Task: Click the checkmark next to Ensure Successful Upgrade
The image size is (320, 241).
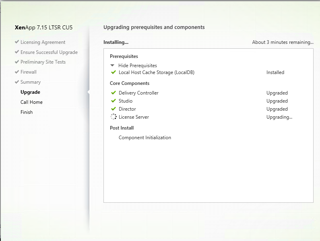Action: point(17,52)
